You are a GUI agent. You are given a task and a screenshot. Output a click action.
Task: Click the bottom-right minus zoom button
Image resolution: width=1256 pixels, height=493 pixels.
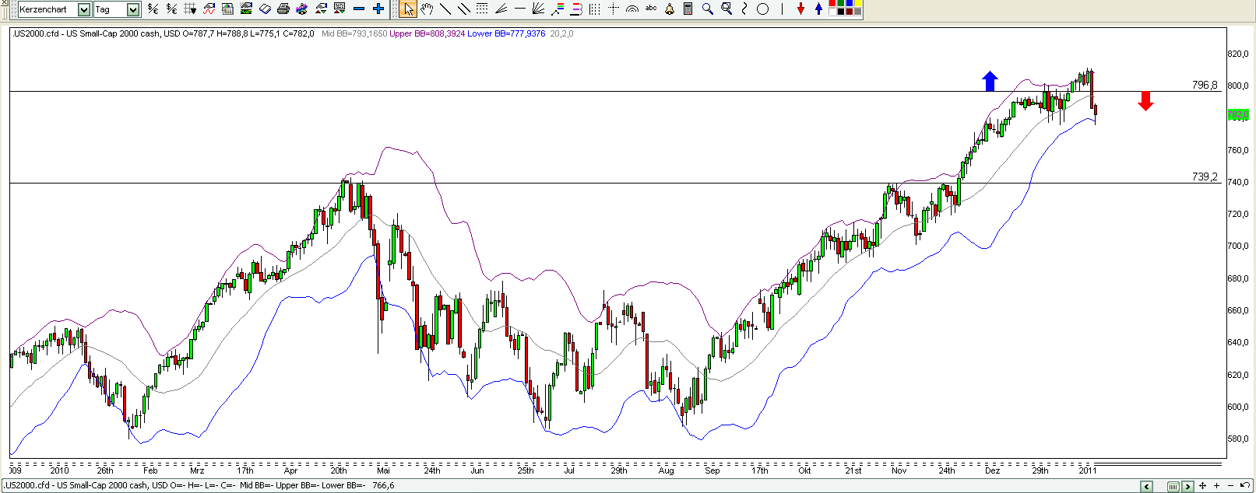tap(1230, 486)
